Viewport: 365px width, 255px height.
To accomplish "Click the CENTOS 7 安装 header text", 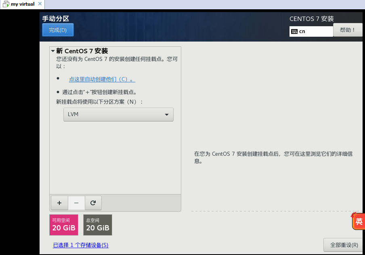I will (311, 19).
